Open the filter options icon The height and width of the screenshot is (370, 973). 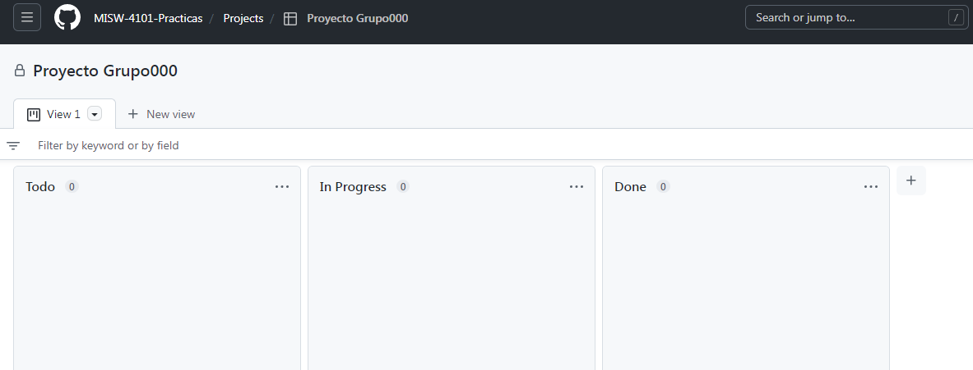tap(13, 146)
